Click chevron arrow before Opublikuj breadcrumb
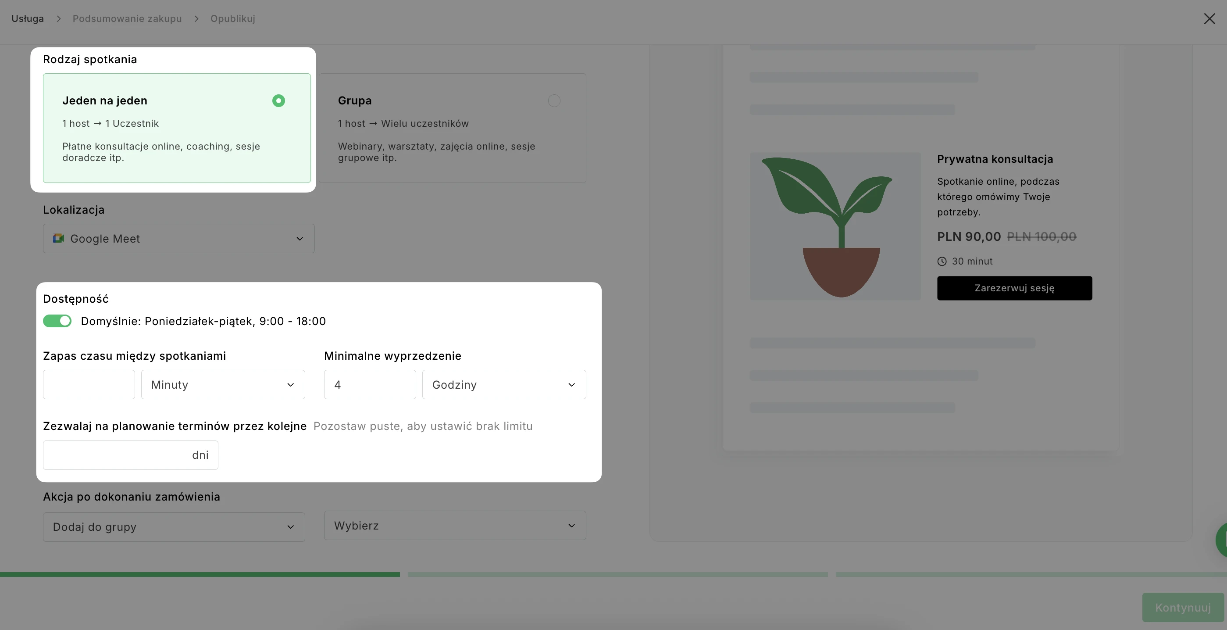This screenshot has width=1227, height=630. pyautogui.click(x=196, y=18)
